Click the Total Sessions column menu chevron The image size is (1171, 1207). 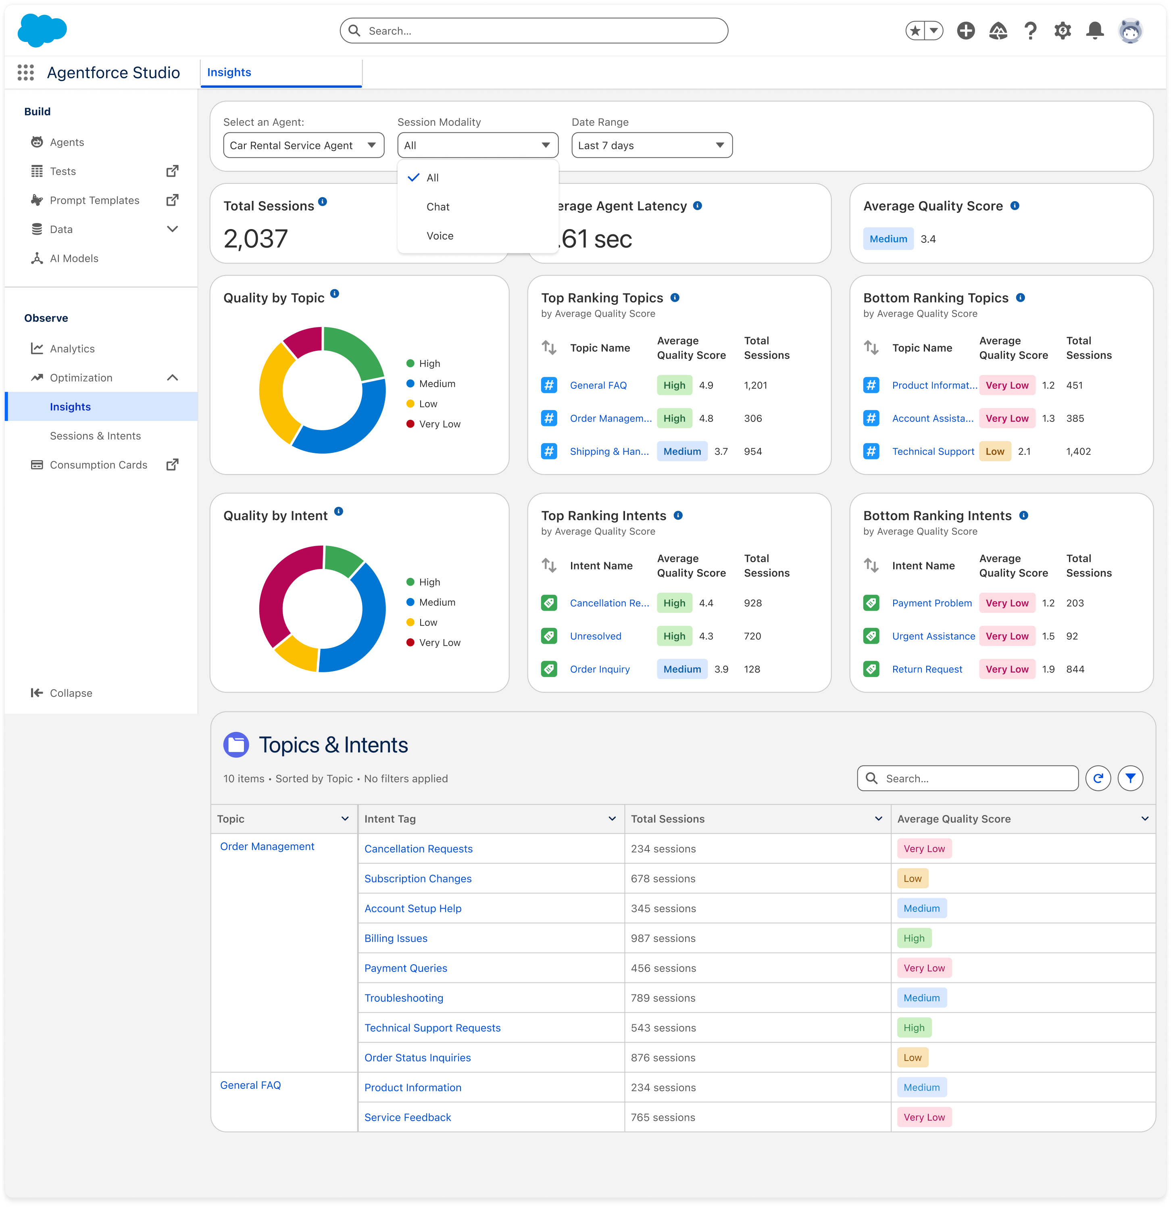(x=878, y=819)
